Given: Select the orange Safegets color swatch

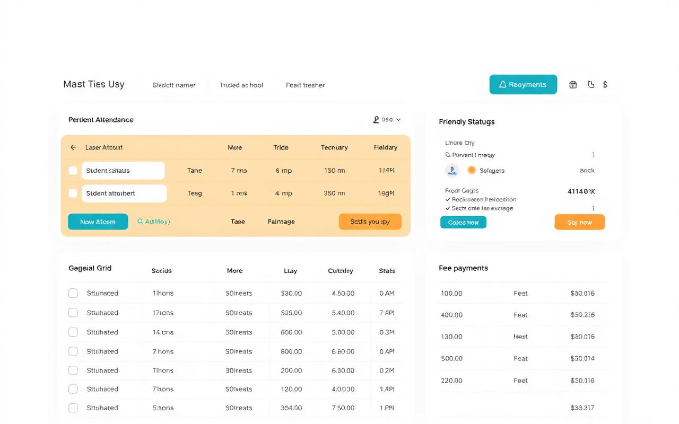Looking at the screenshot, I should point(472,170).
